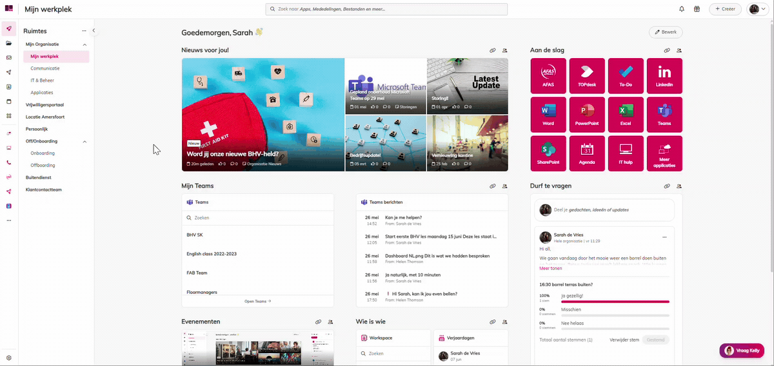This screenshot has height=366, width=774.
Task: Click the link icon beside Nieuws voor jou
Action: coord(493,50)
